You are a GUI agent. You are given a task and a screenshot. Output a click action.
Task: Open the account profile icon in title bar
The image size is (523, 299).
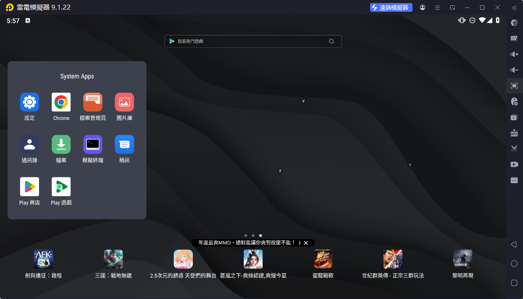click(x=423, y=7)
